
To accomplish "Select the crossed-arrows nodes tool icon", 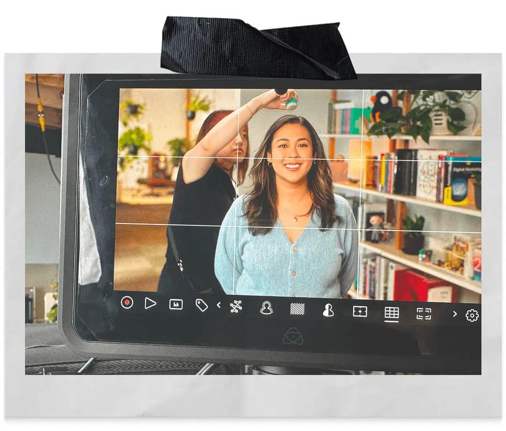I will tap(236, 306).
